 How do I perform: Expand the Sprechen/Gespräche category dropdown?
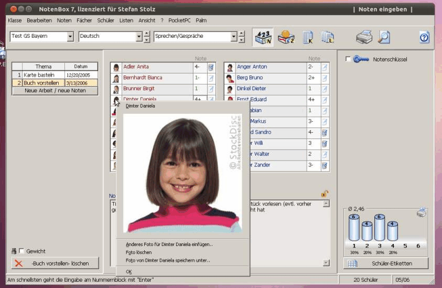pyautogui.click(x=234, y=37)
